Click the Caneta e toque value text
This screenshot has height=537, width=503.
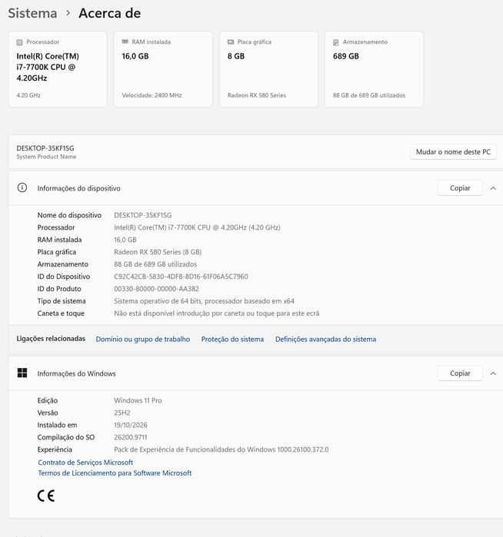pyautogui.click(x=217, y=313)
